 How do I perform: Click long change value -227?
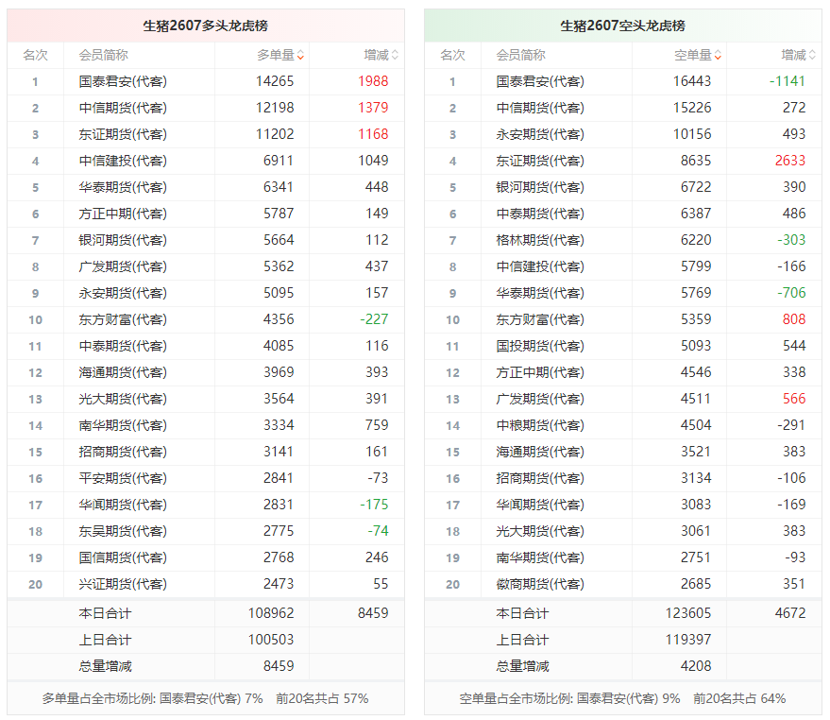pos(374,319)
